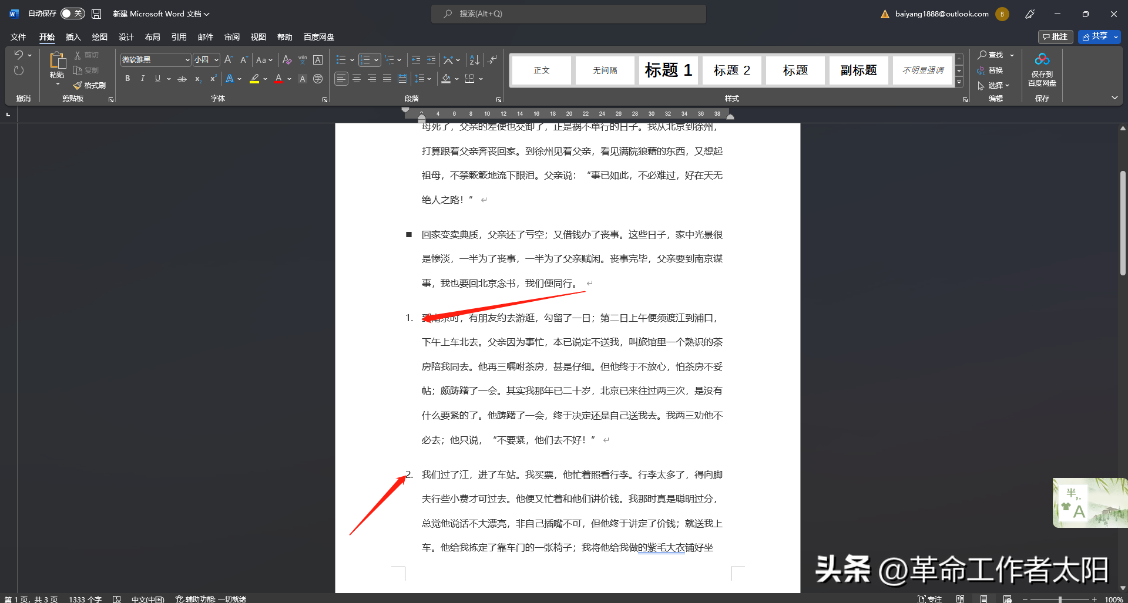Image resolution: width=1128 pixels, height=603 pixels.
Task: Click the search box (搜索 Alt+Q)
Action: pyautogui.click(x=569, y=14)
